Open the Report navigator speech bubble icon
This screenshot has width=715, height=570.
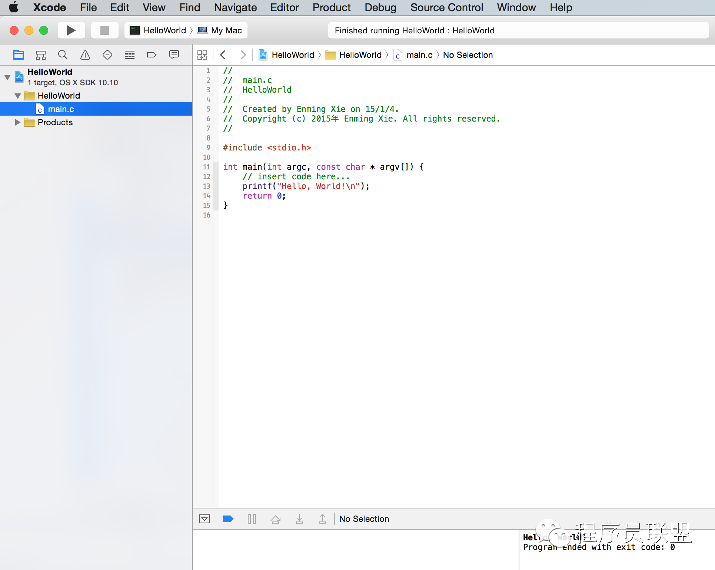[x=174, y=55]
